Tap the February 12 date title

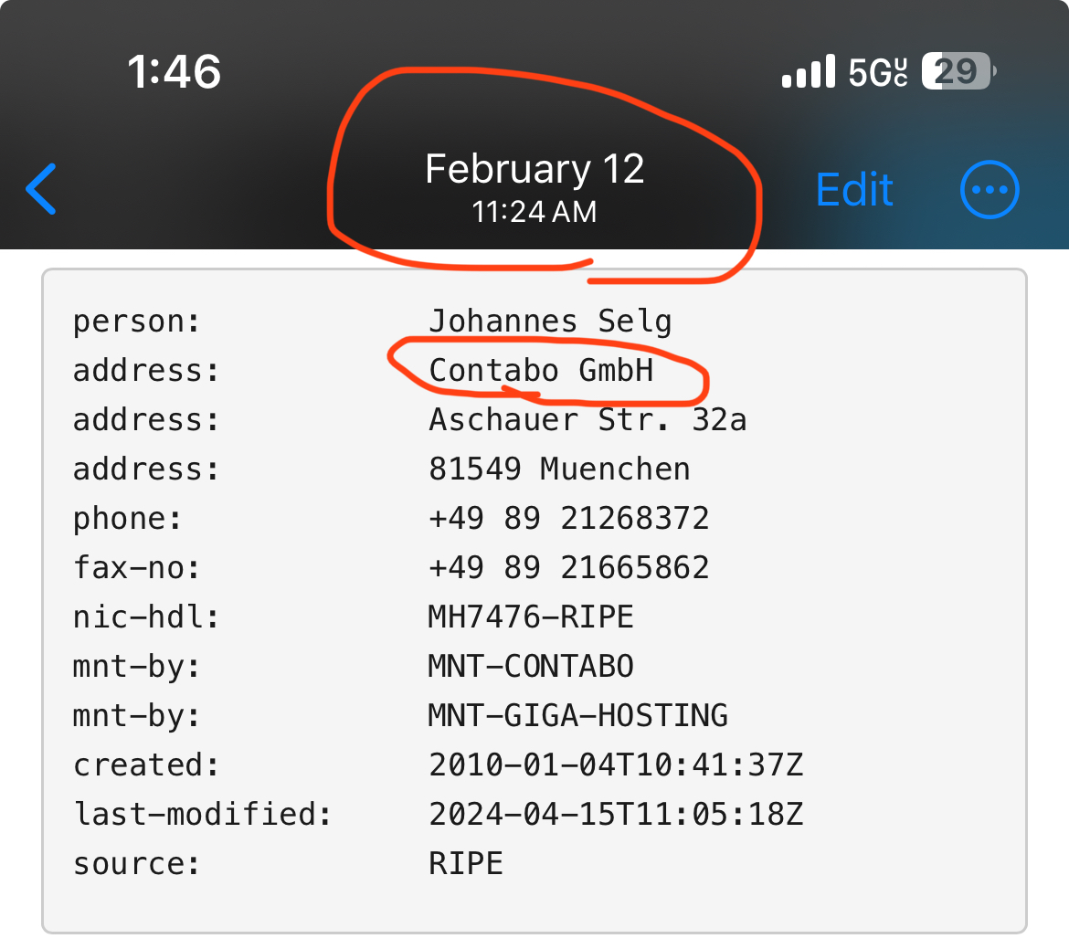coord(534,169)
